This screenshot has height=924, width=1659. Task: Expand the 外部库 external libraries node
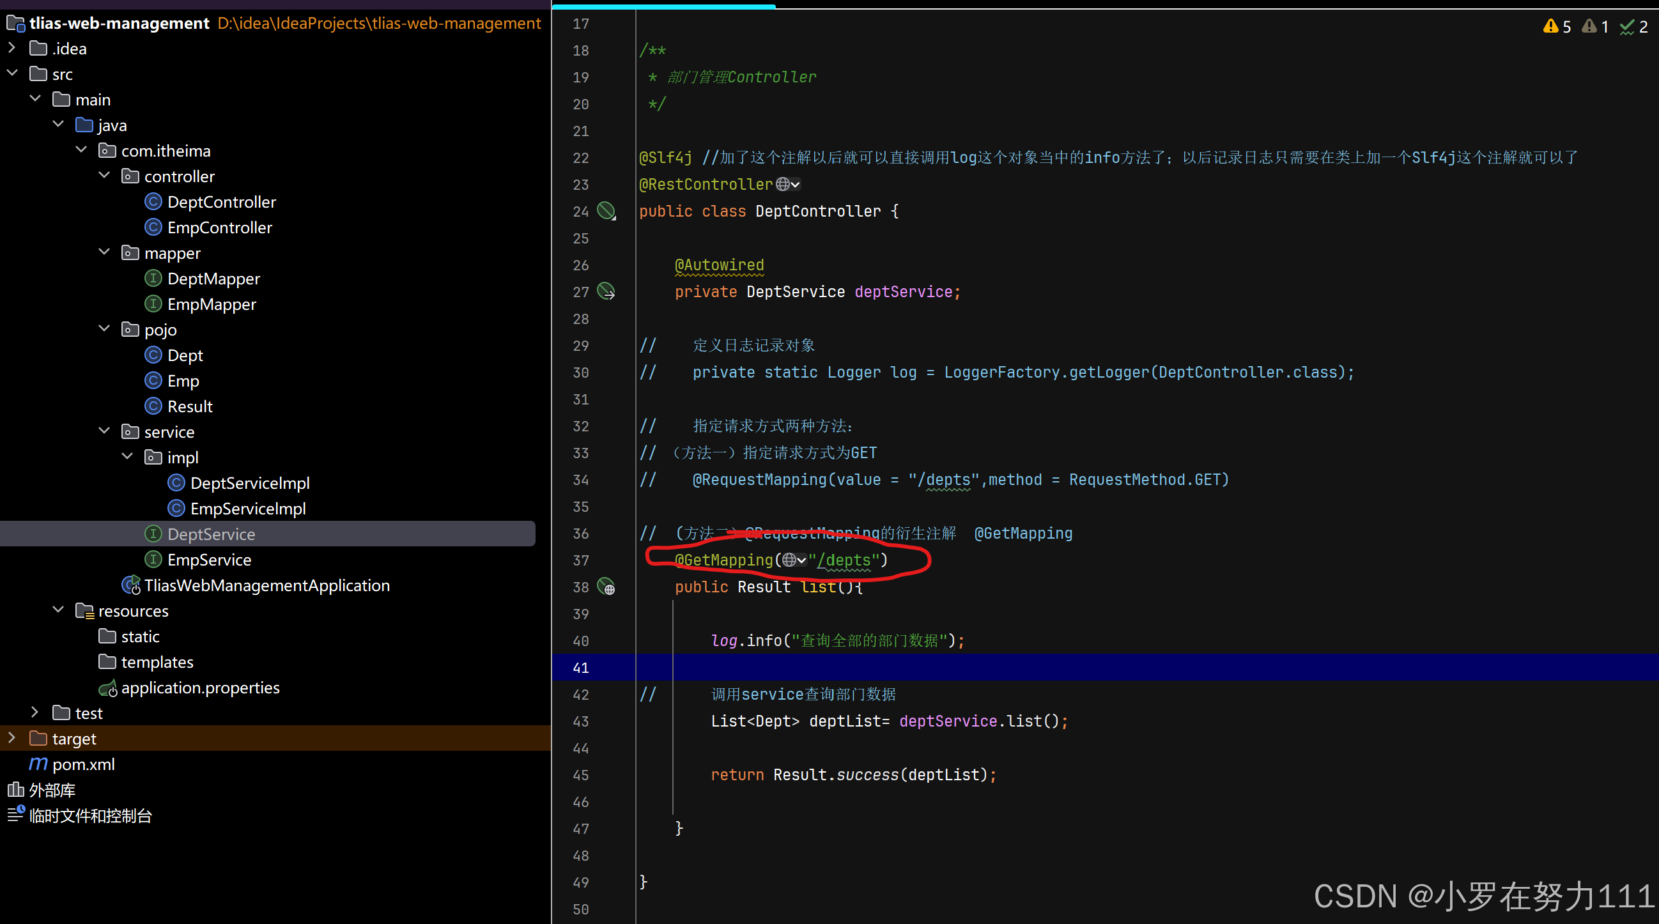click(52, 790)
